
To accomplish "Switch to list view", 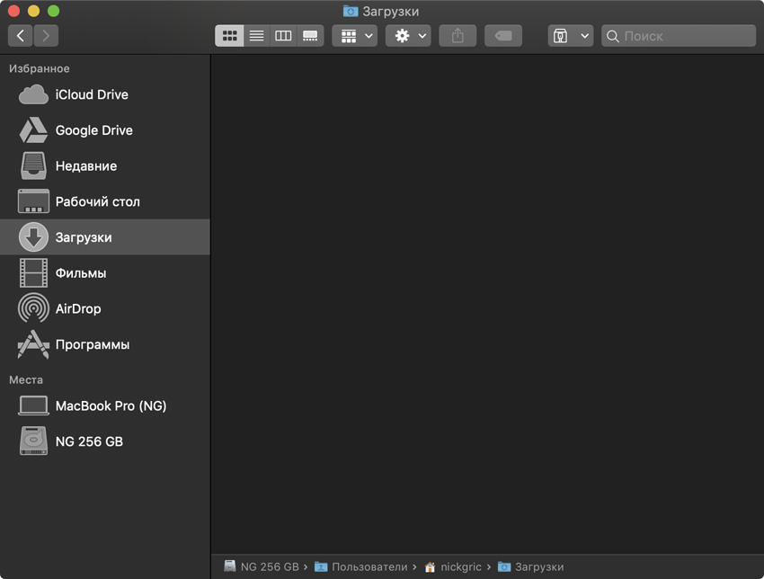I will click(x=257, y=36).
